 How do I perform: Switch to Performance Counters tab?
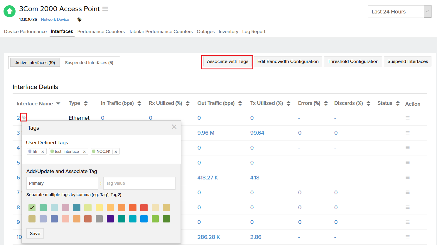click(101, 32)
